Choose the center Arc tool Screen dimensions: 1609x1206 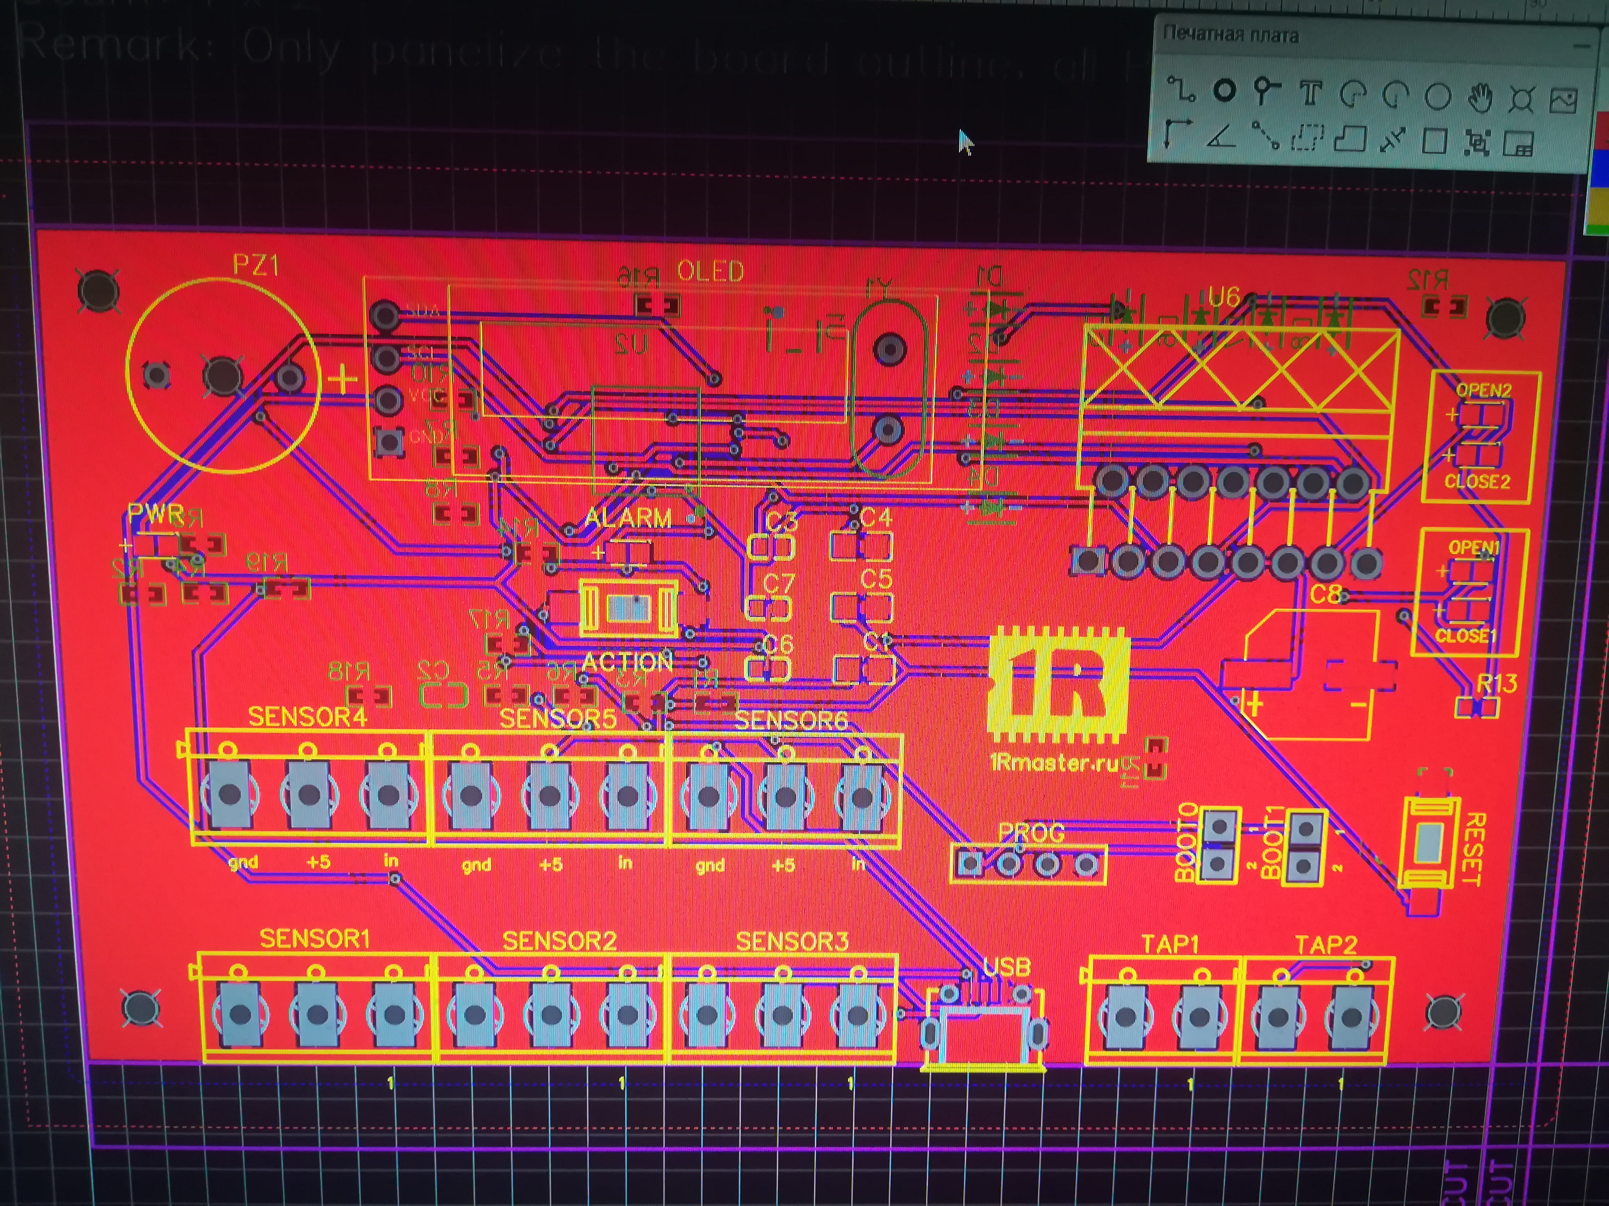[1395, 96]
